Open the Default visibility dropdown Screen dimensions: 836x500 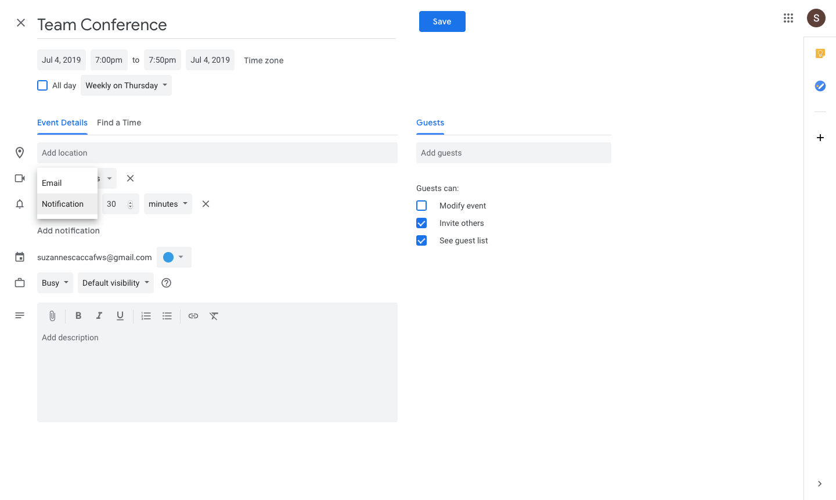[116, 283]
